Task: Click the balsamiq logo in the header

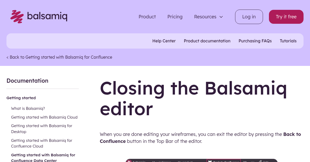Action: (39, 17)
